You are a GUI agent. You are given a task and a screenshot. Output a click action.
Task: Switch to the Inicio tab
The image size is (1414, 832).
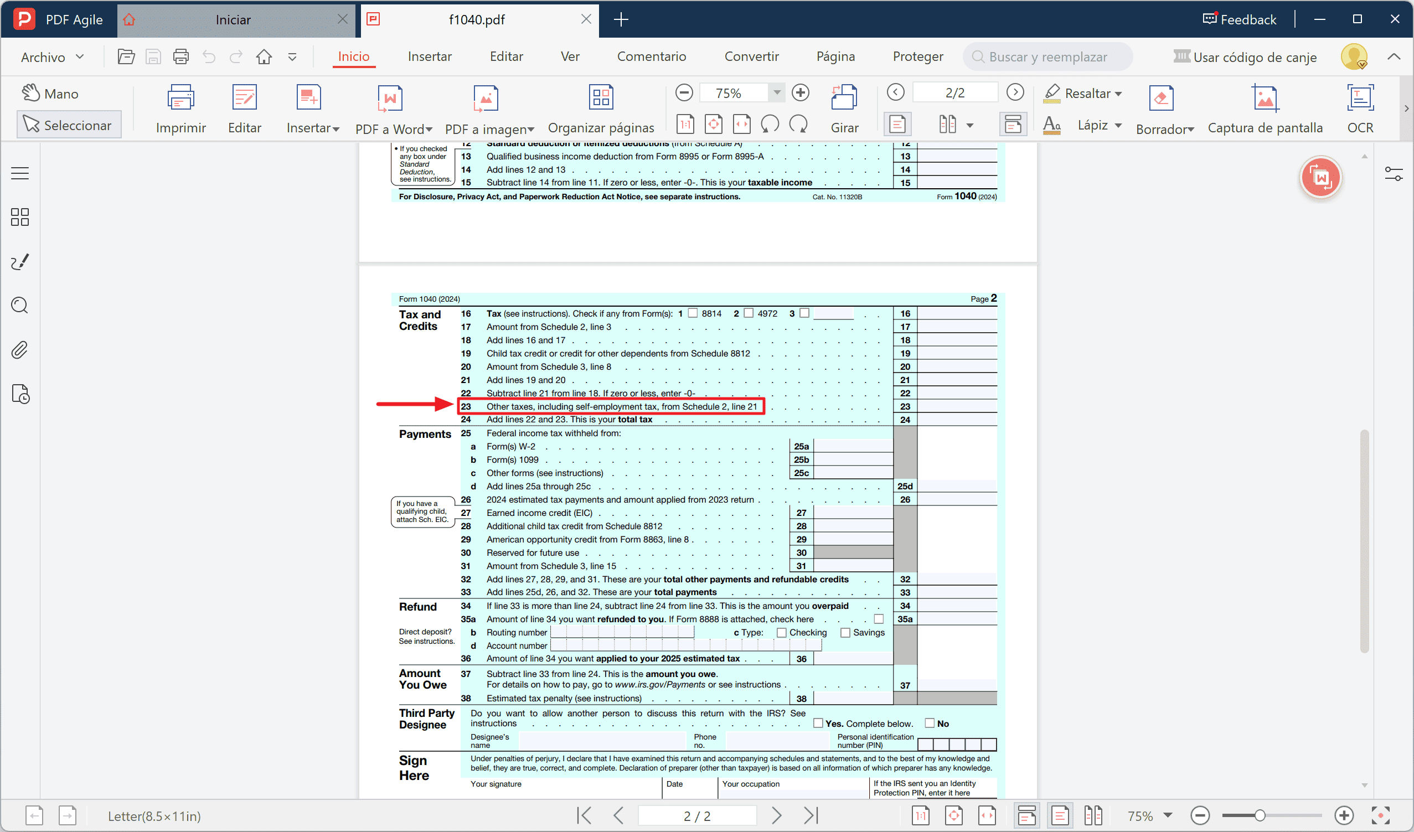[x=353, y=56]
